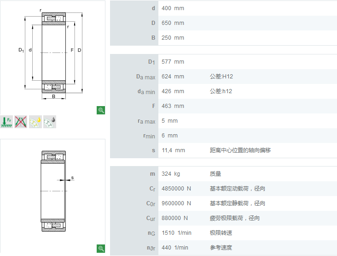Viewport: 337px width, 256px height.
Task: Select the da min value 426 mm
Action: coord(173,91)
